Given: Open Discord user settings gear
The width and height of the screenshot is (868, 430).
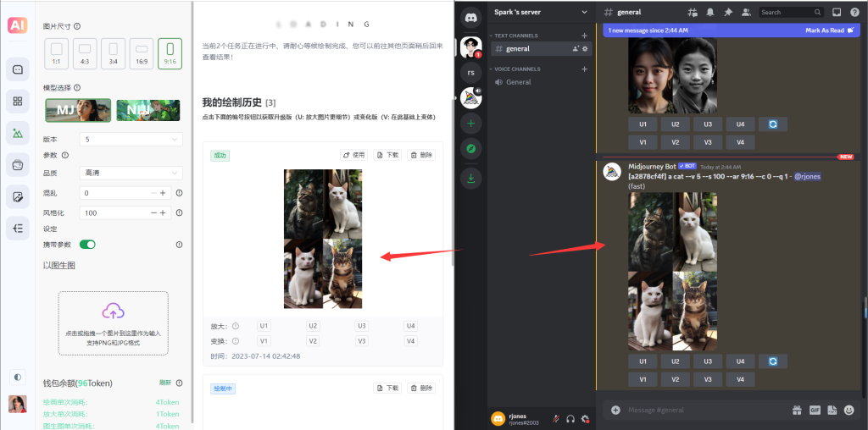Looking at the screenshot, I should [585, 418].
